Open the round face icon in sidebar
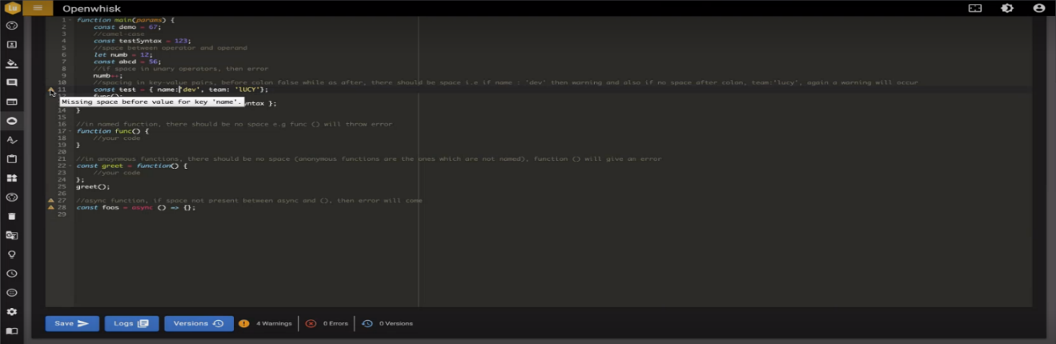This screenshot has height=344, width=1056. [12, 197]
